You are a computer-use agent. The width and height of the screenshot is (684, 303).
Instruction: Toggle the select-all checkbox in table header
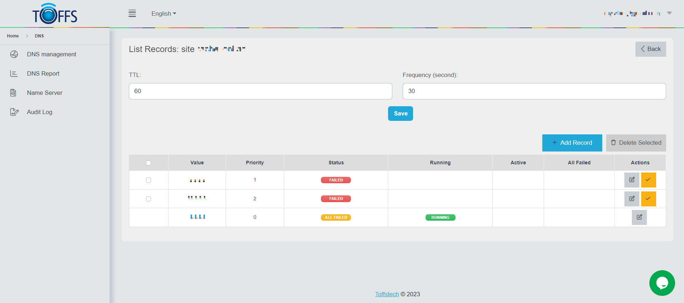[149, 163]
